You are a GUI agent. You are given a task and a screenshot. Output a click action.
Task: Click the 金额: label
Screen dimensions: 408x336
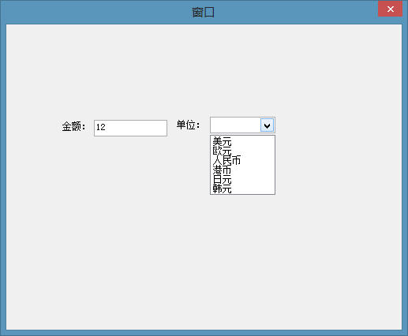73,127
